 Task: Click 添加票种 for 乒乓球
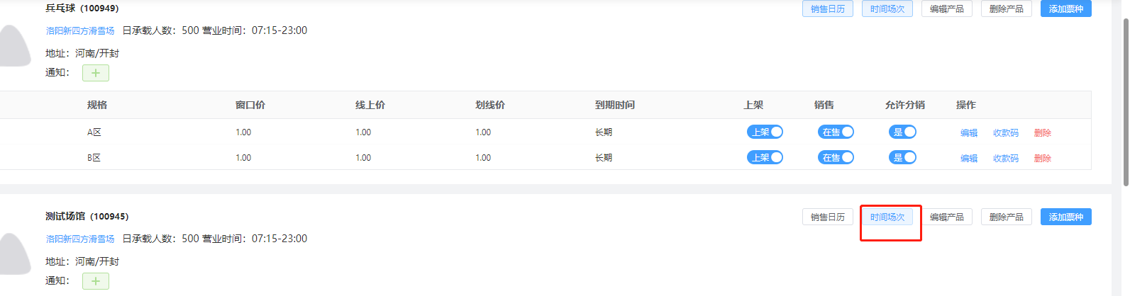tap(1065, 9)
